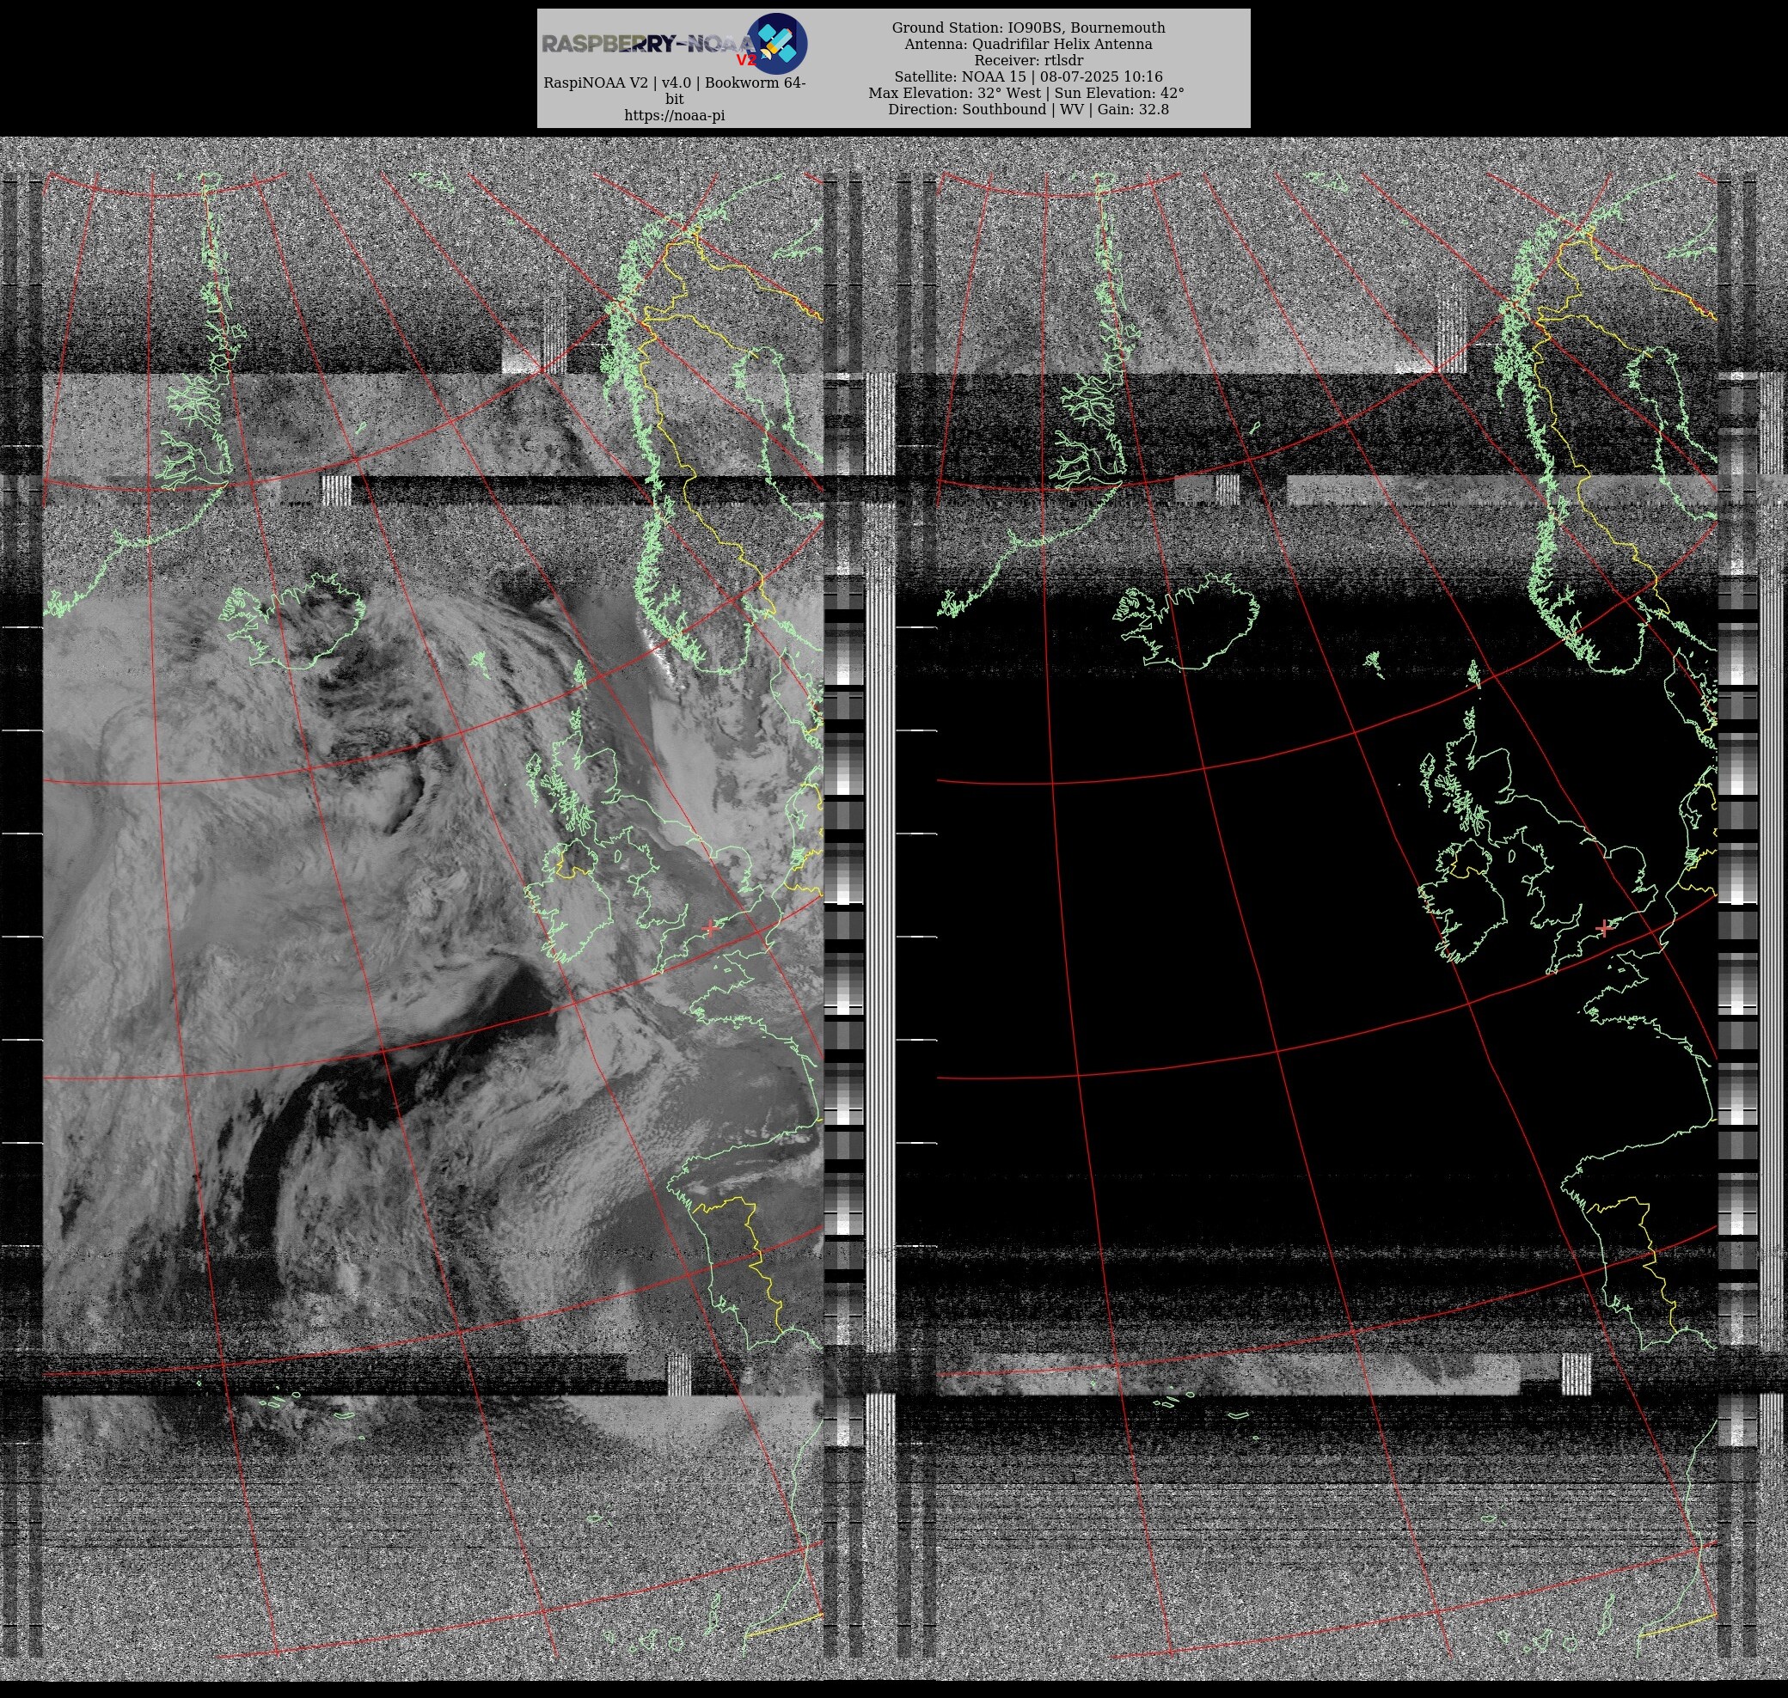Viewport: 1788px width, 1698px height.
Task: Select the 'Satellite: NOAA 15' date line
Action: pyautogui.click(x=1028, y=77)
